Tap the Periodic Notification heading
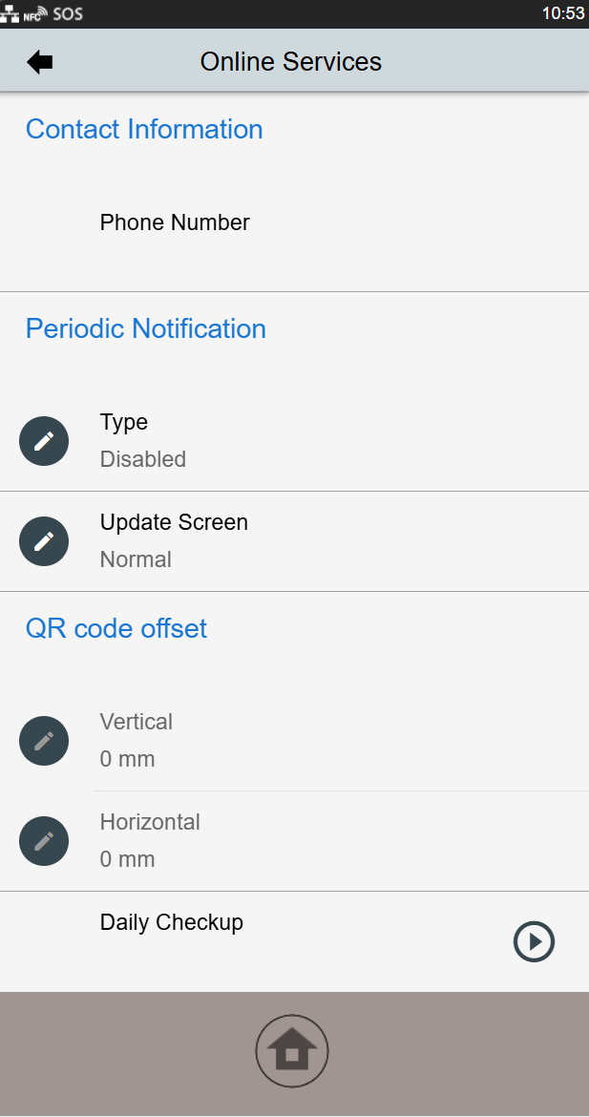589x1117 pixels. tap(146, 328)
